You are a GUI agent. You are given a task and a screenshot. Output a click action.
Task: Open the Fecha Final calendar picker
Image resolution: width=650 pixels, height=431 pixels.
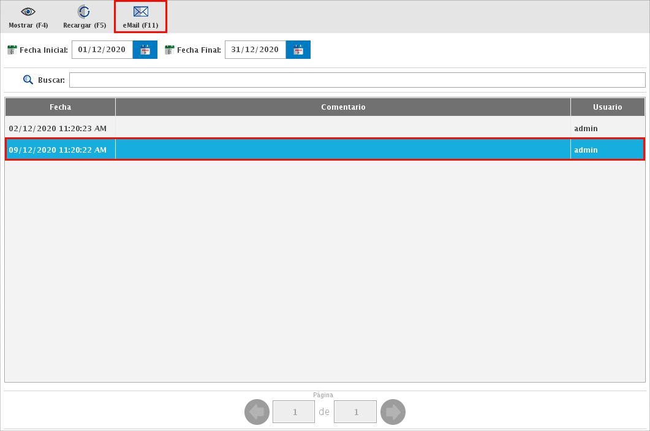point(298,50)
